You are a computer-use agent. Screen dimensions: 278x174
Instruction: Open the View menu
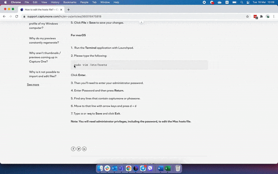[44, 2]
